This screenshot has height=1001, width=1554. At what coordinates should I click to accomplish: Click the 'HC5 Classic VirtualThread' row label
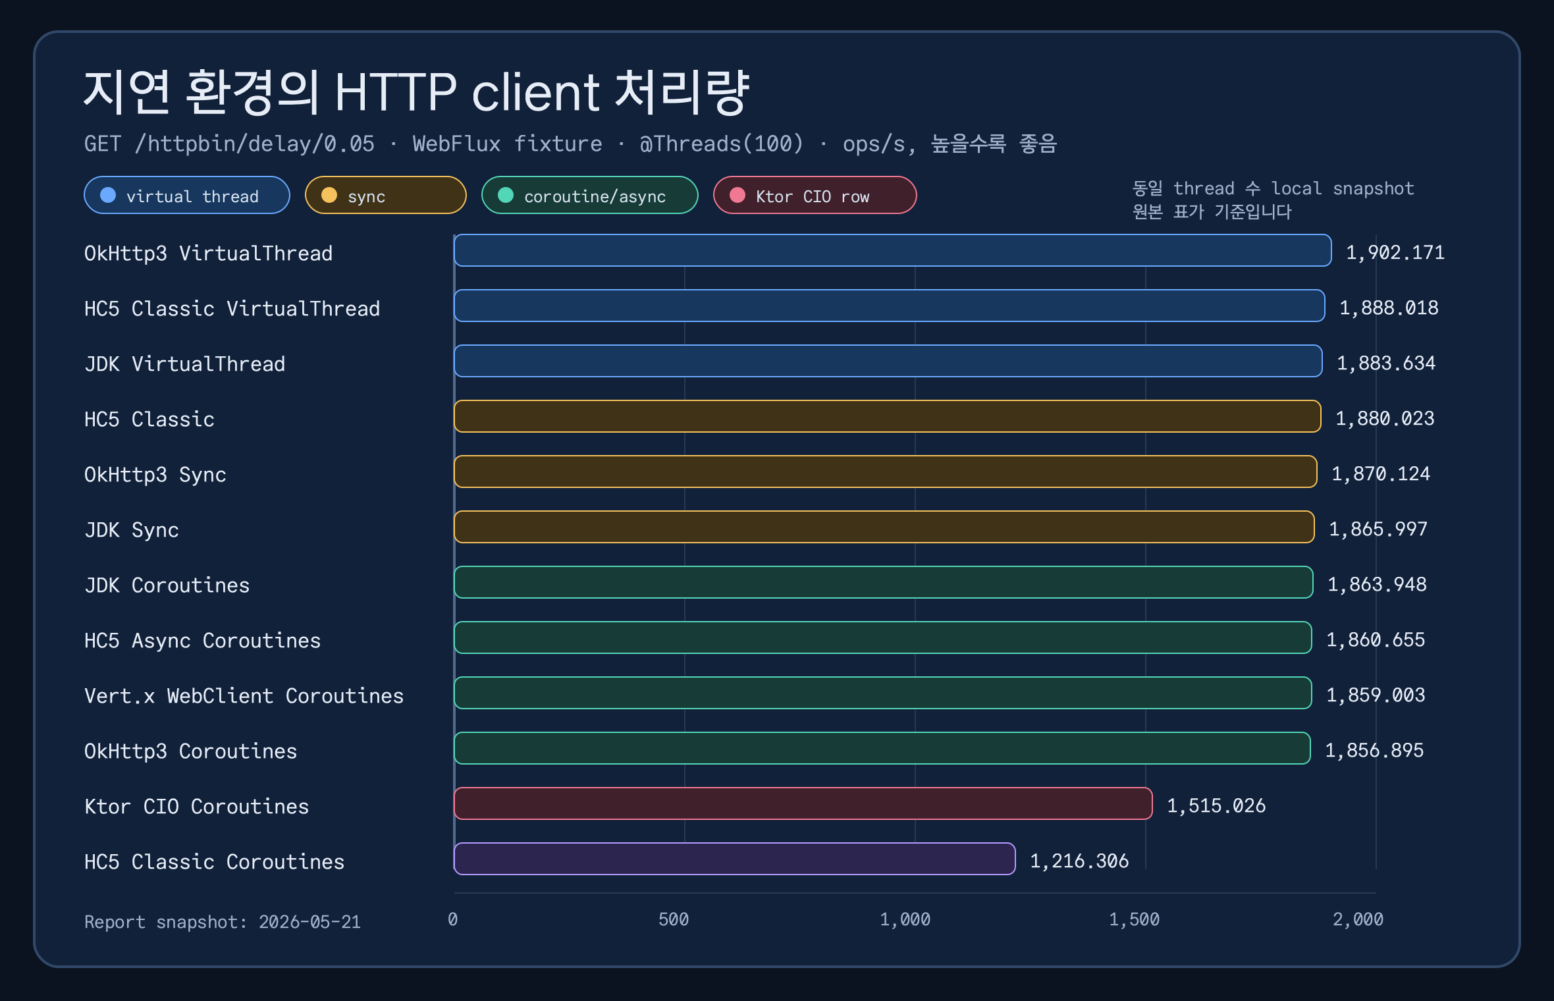click(x=232, y=309)
